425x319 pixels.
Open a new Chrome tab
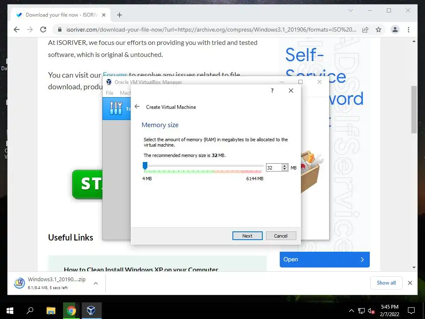pyautogui.click(x=120, y=15)
